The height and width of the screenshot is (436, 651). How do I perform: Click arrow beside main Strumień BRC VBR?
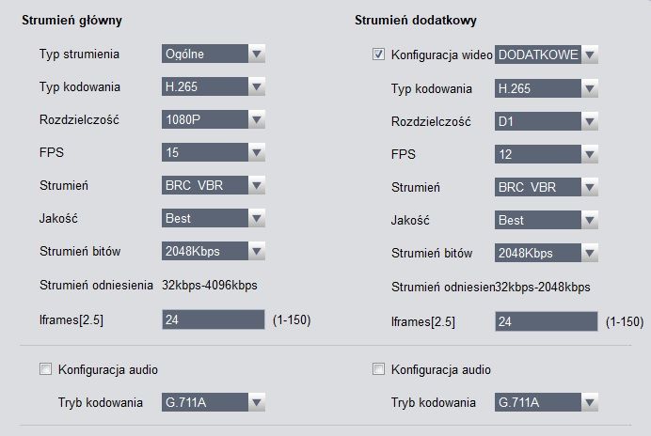tap(257, 185)
